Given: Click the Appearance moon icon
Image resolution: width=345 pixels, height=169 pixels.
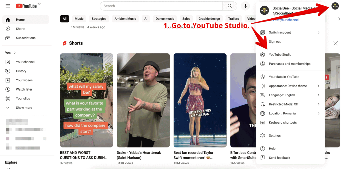Looking at the screenshot, I should (262, 86).
